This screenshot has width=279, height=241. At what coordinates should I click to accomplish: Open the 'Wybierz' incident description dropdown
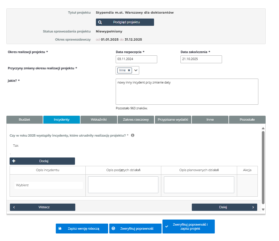[x=48, y=185]
